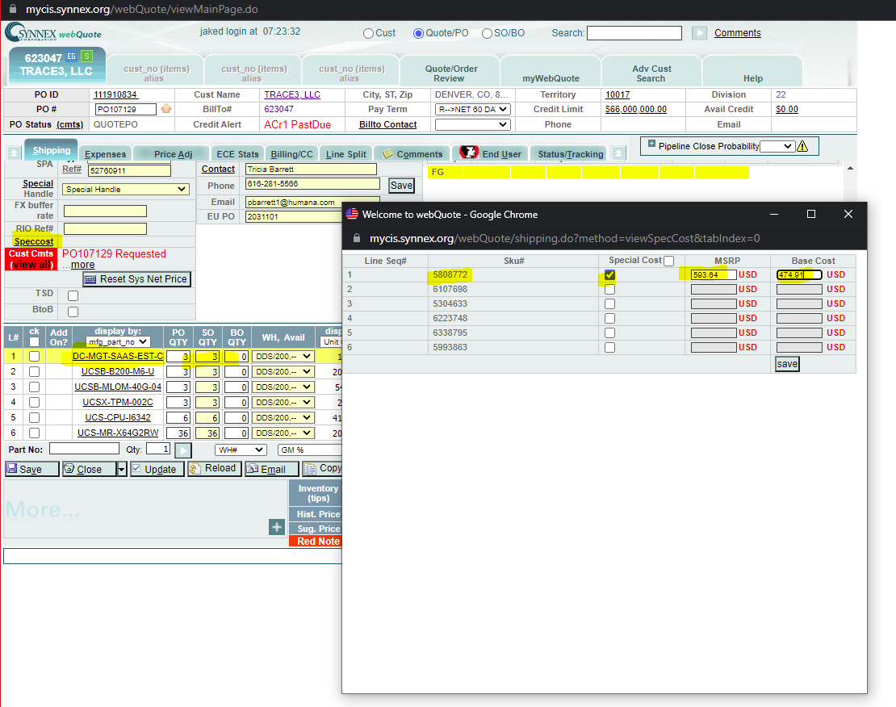This screenshot has height=707, width=896.
Task: Toggle the BtoB checkbox
Action: [x=73, y=312]
